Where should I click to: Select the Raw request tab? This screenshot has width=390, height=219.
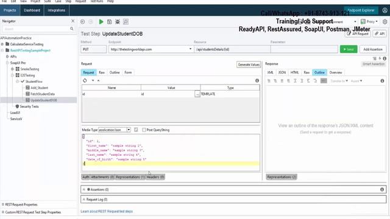pyautogui.click(x=102, y=72)
